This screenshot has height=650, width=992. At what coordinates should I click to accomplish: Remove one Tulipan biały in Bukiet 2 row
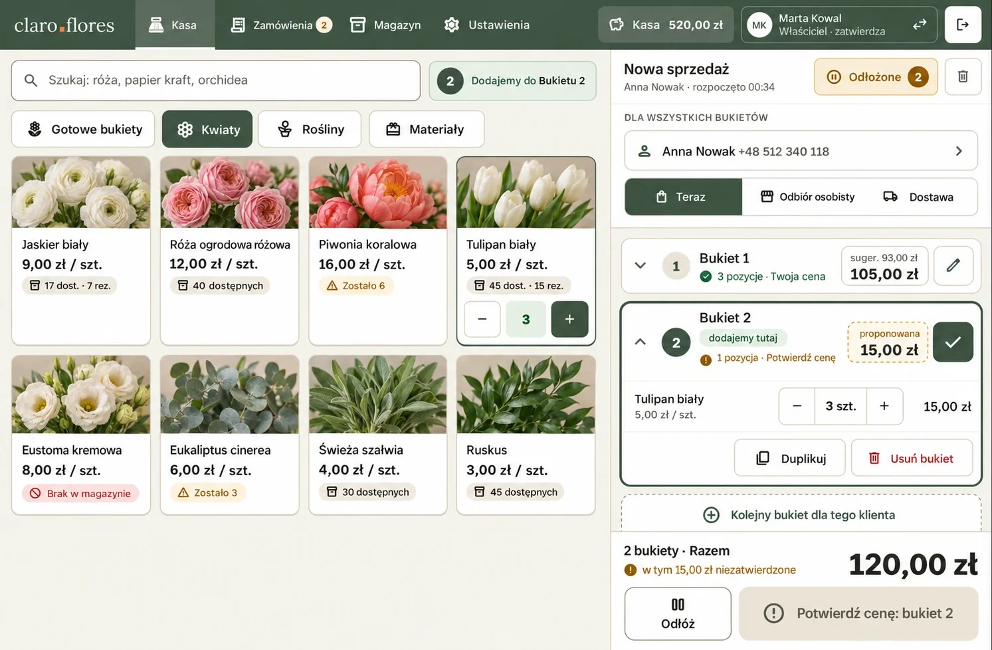[x=797, y=406]
